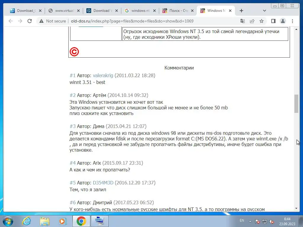Close the 'windows nt' Google tab

click(154, 11)
